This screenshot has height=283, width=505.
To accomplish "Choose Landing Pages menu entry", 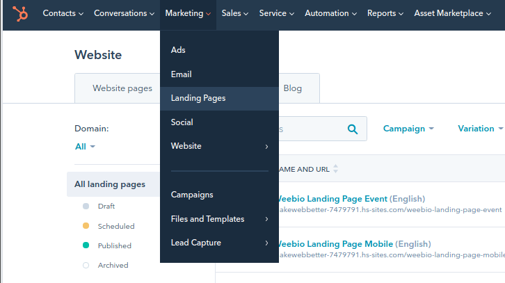I will 219,98.
